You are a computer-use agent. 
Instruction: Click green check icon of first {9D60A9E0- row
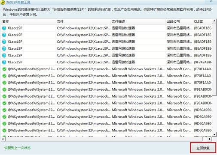[x=4, y=110]
